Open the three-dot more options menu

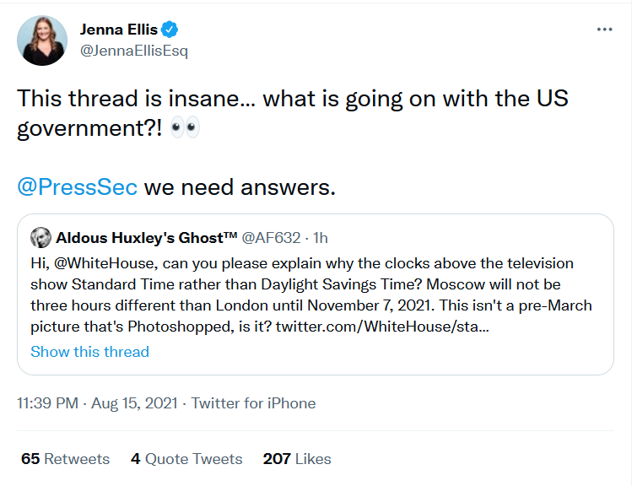[605, 30]
